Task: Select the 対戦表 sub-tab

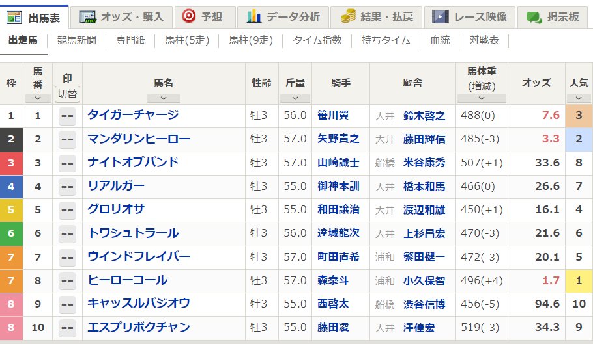Action: pyautogui.click(x=484, y=40)
